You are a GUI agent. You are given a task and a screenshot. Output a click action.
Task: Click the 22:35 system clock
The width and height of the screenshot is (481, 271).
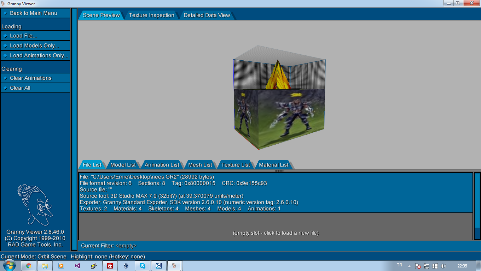[x=462, y=266]
